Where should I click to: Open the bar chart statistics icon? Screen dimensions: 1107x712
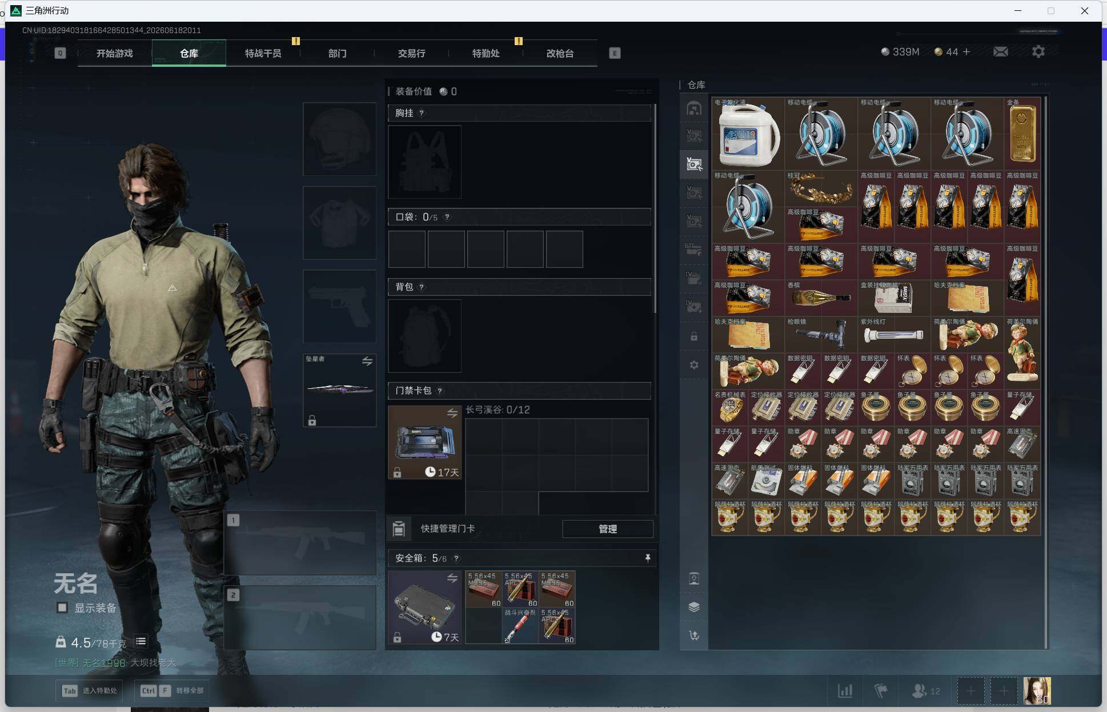tap(845, 691)
